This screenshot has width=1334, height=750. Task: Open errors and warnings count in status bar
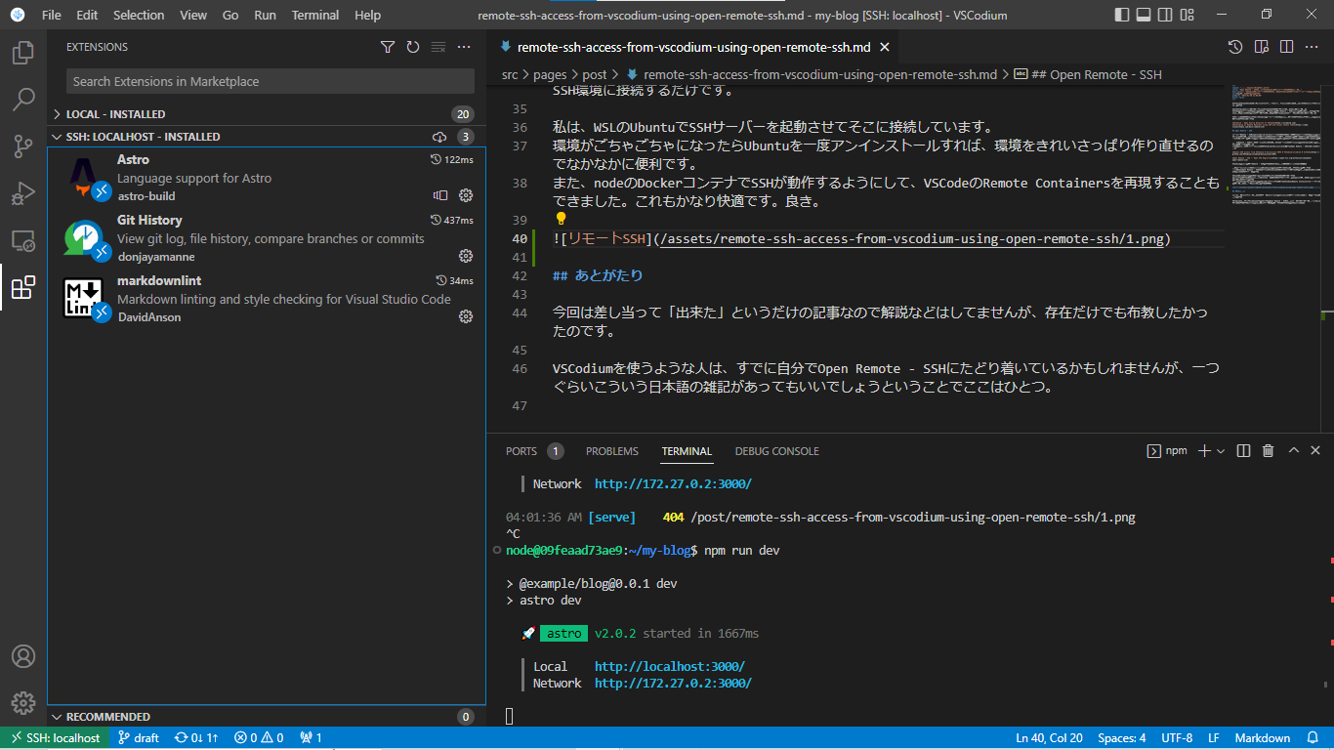pos(259,738)
